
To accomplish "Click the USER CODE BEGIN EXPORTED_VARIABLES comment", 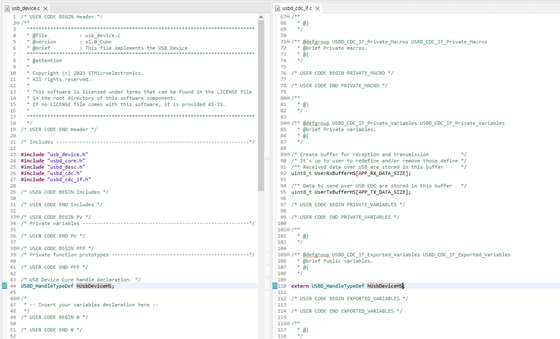I will point(350,299).
